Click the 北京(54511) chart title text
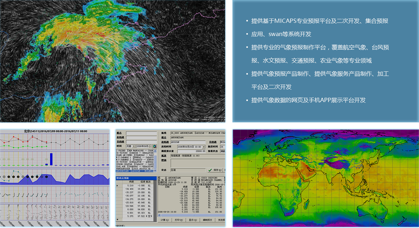The image size is (419, 228). pyautogui.click(x=56, y=131)
